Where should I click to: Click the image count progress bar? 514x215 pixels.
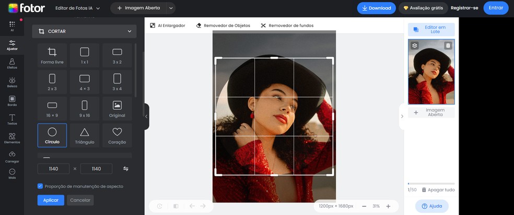(431, 184)
